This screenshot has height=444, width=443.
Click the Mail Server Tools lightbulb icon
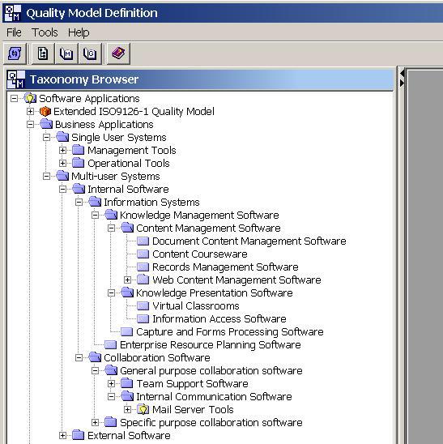pos(143,409)
